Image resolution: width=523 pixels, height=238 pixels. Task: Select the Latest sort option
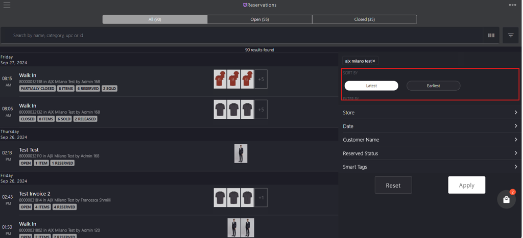coord(371,86)
